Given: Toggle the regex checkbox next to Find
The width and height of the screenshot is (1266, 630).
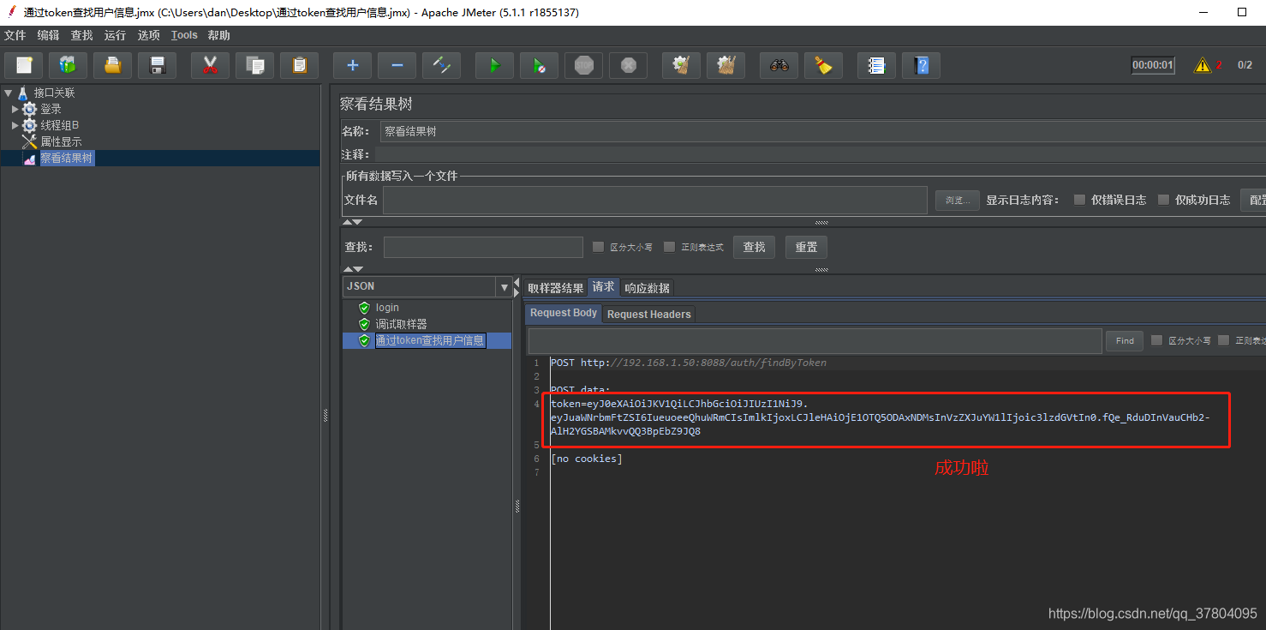Looking at the screenshot, I should coord(1223,340).
